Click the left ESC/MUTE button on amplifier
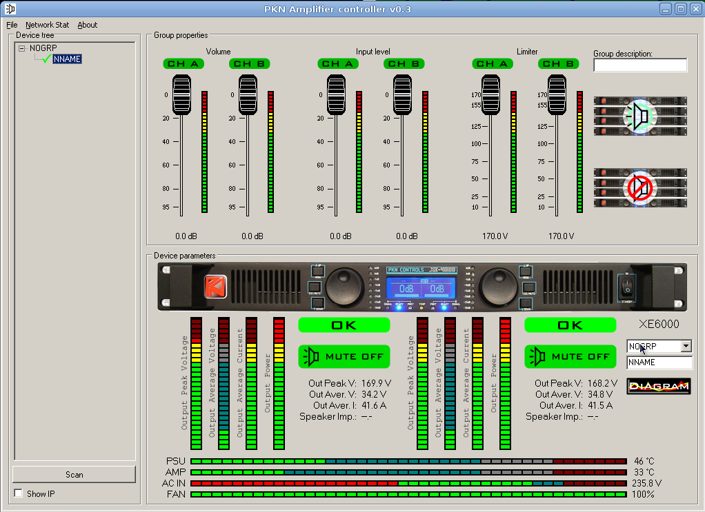Screen dimensions: 705x512 coord(315,287)
